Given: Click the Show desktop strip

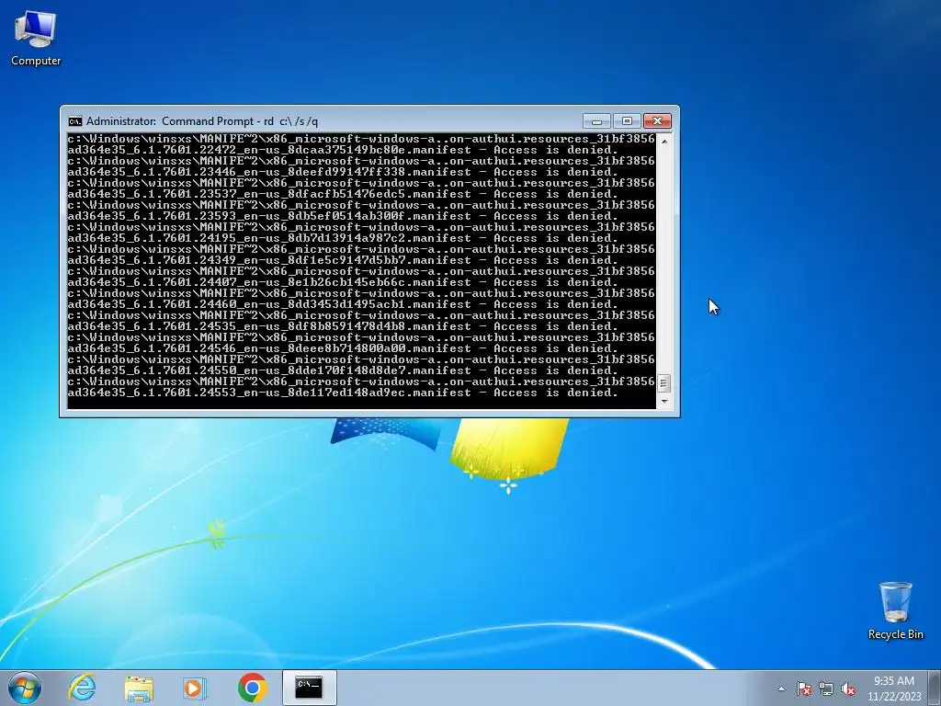Looking at the screenshot, I should (935, 688).
